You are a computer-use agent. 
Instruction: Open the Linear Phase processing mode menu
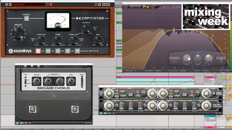[x=148, y=71]
